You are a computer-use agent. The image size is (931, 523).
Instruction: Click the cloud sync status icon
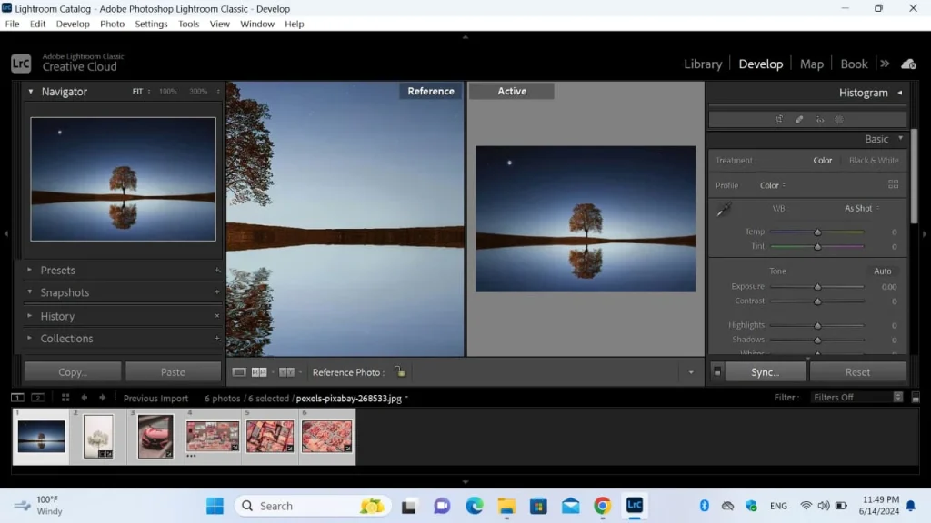point(908,64)
